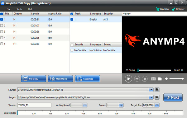The width and height of the screenshot is (187, 118).
Task: Toggle the Subtitle header checkbox
Action: (x=72, y=45)
